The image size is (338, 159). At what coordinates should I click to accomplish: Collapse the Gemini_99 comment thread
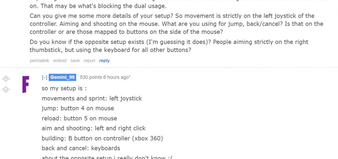pos(44,77)
